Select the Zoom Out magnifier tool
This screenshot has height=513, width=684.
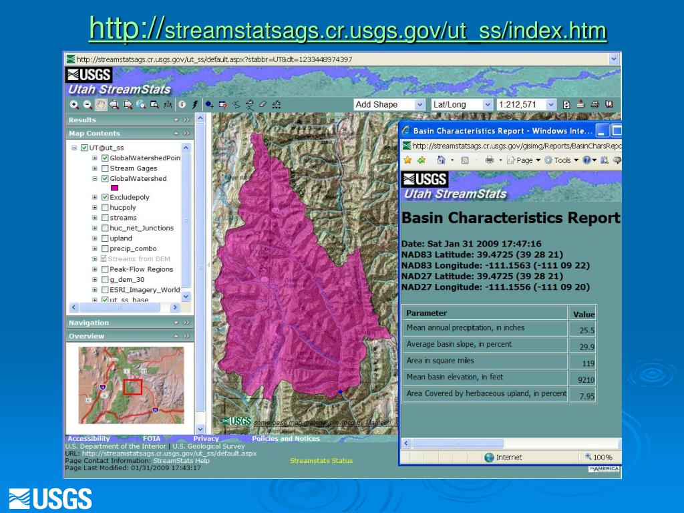[x=88, y=105]
